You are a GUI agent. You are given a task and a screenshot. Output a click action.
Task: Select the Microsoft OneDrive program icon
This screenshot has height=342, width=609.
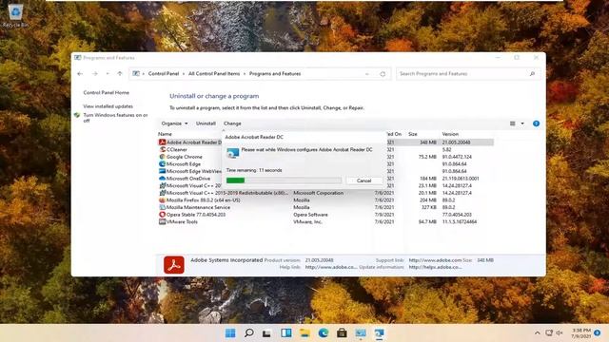[162, 179]
